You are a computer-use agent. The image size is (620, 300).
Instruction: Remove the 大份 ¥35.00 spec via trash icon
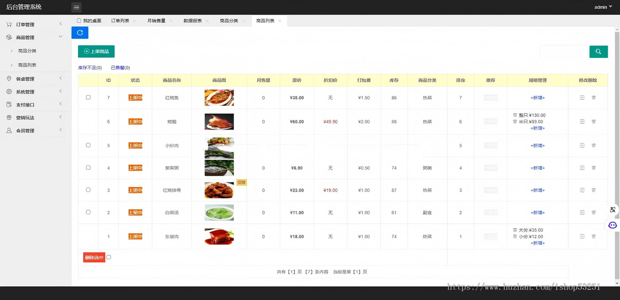point(515,230)
